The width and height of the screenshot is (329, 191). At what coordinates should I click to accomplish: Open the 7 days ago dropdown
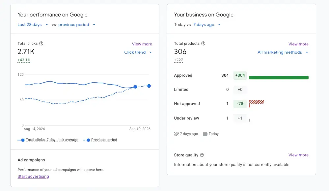[x=207, y=25]
